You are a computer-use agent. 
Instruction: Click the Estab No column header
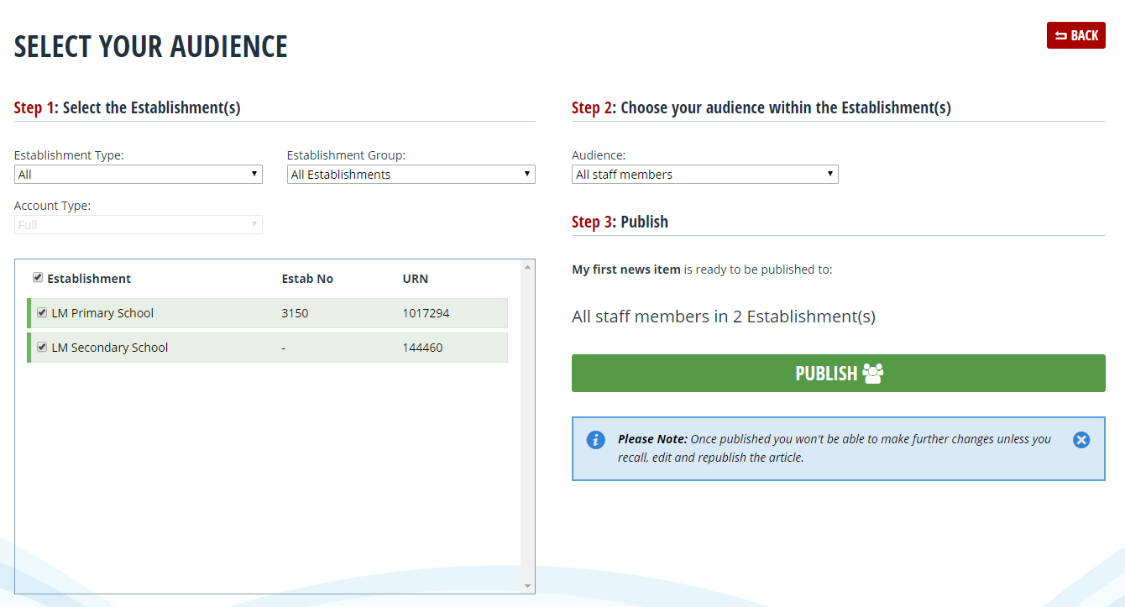tap(307, 279)
